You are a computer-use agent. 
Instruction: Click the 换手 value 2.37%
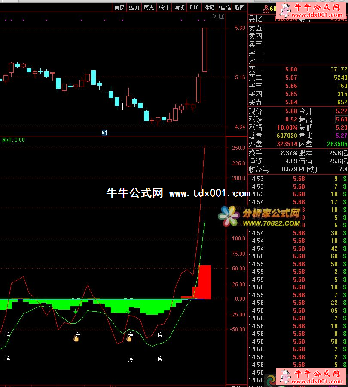(x=289, y=153)
